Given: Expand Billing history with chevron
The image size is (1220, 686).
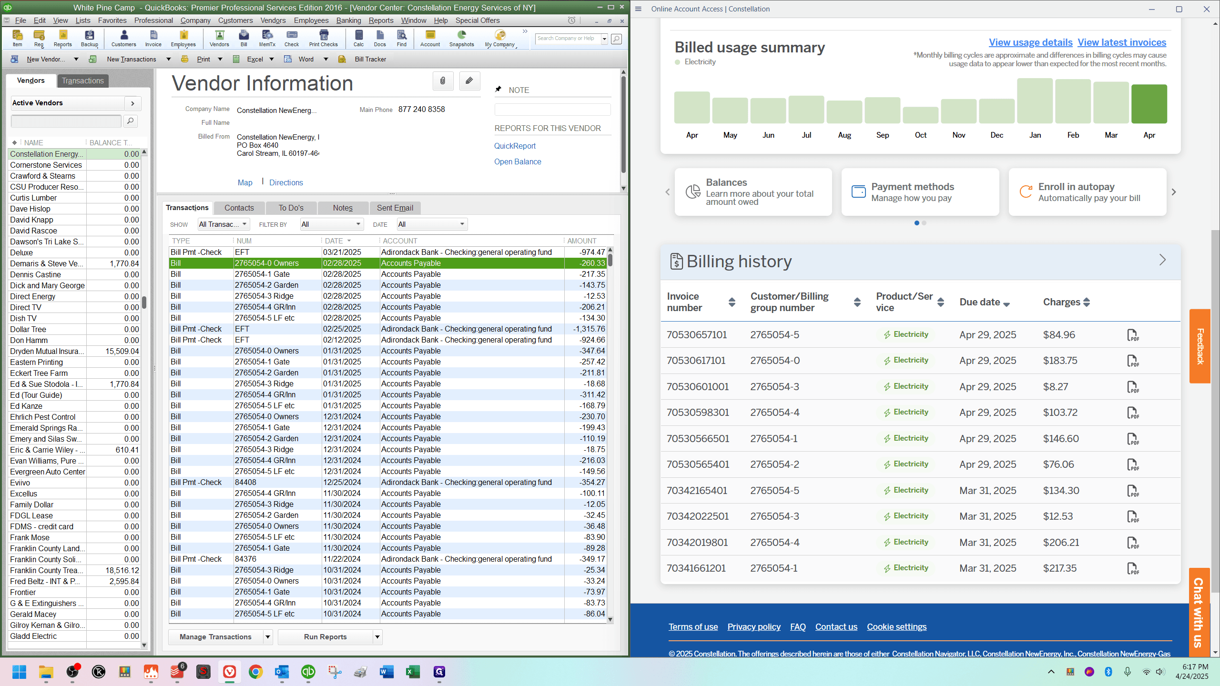Looking at the screenshot, I should click(1163, 260).
